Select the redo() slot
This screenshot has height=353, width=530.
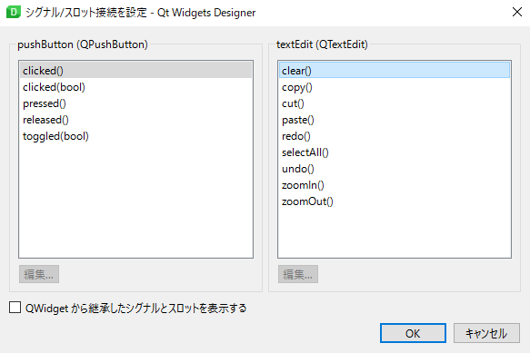coord(395,136)
